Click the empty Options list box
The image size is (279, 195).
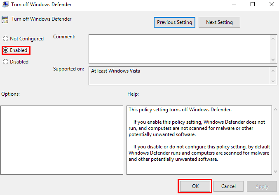coord(62,140)
